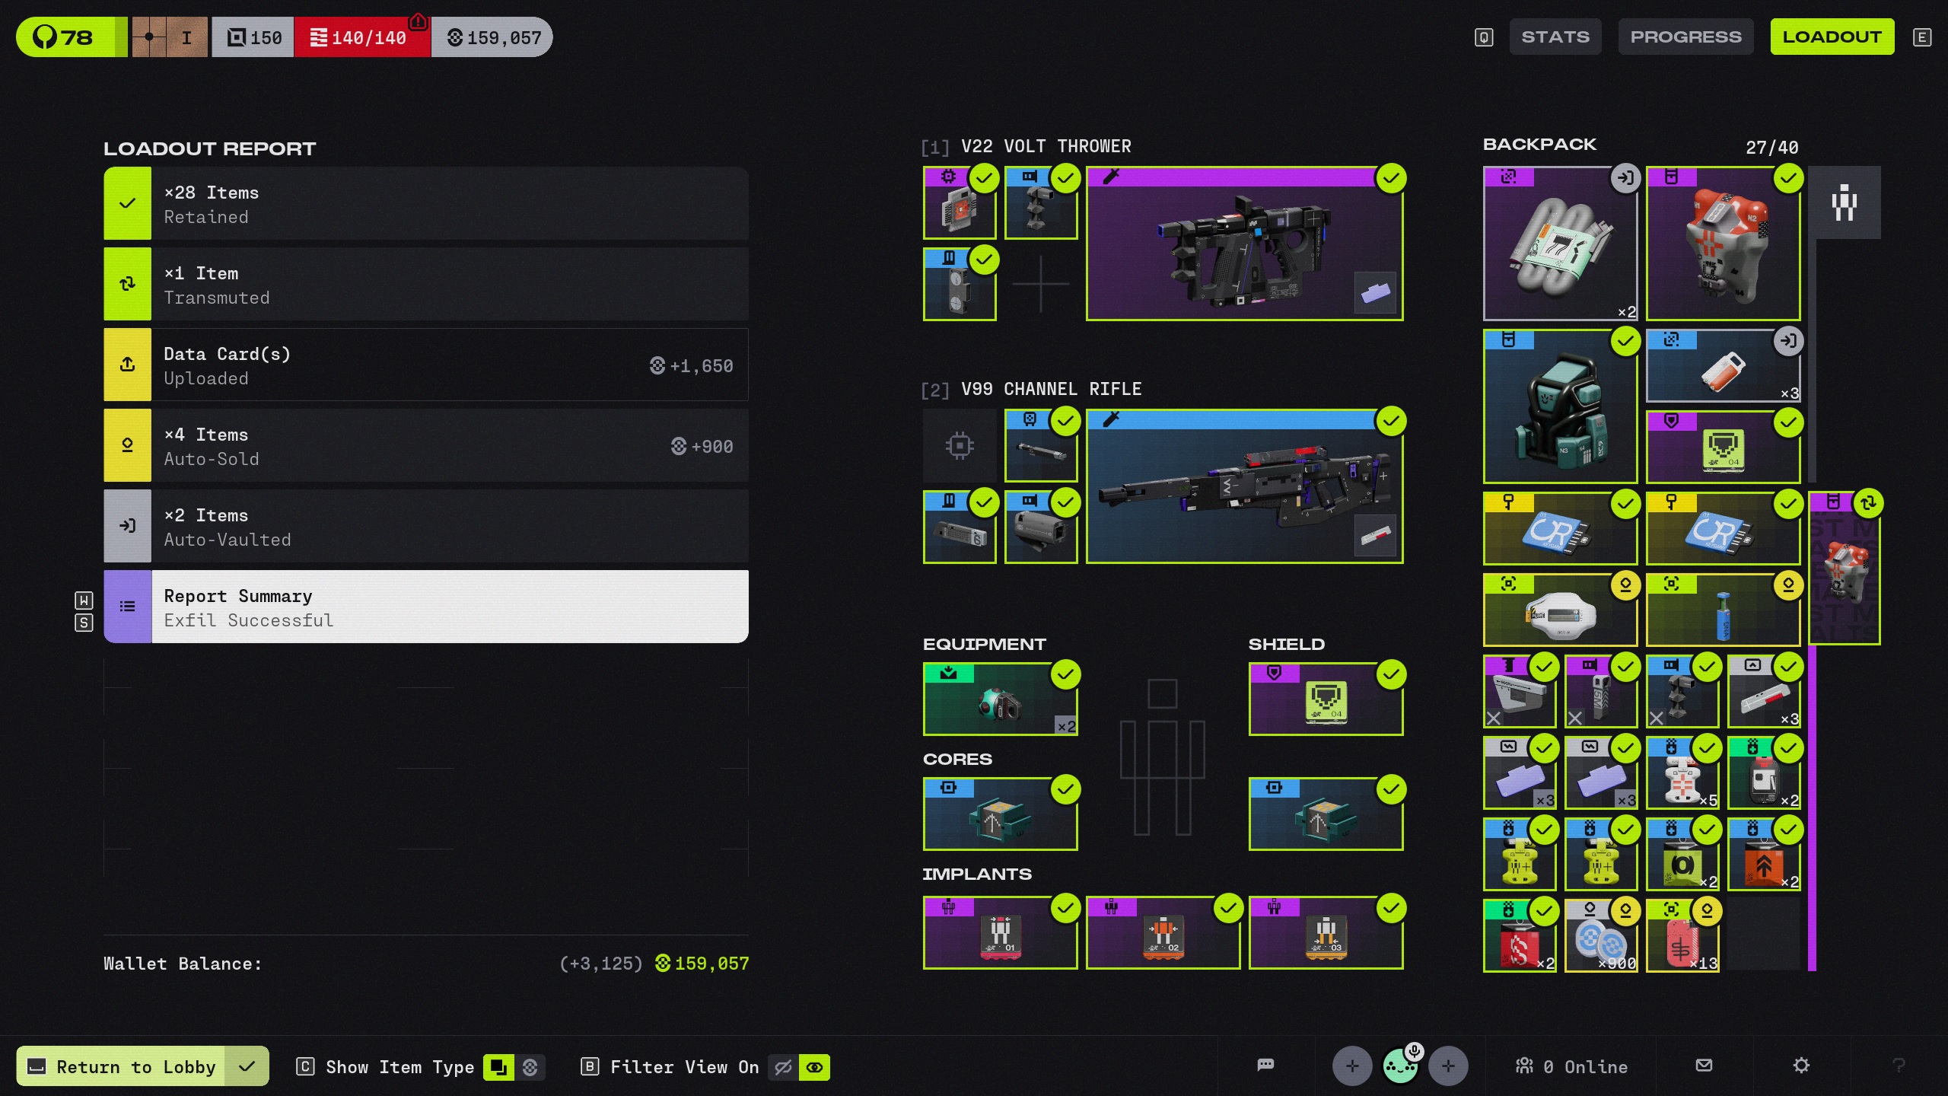The width and height of the screenshot is (1948, 1096).
Task: Switch to the STATS tab
Action: tap(1555, 37)
